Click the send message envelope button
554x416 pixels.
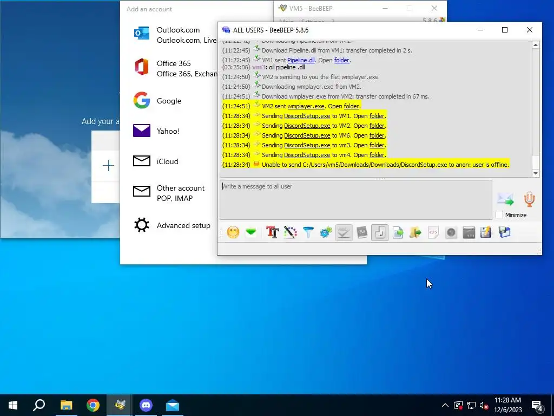click(x=505, y=199)
